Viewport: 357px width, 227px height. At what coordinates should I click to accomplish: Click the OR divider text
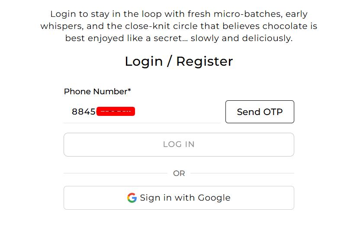tap(179, 173)
